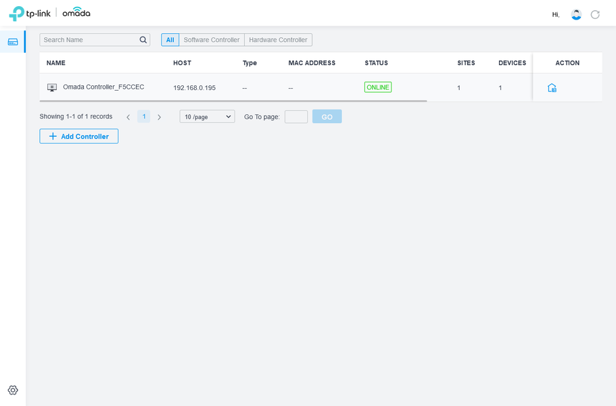Click the Type column header

click(x=250, y=63)
